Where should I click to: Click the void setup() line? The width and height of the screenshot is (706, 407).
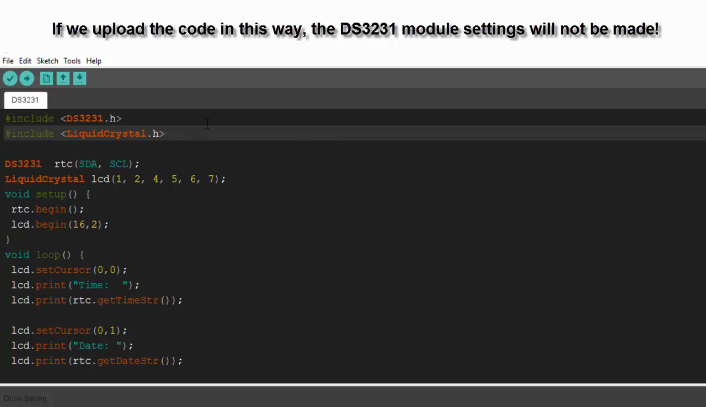click(47, 194)
